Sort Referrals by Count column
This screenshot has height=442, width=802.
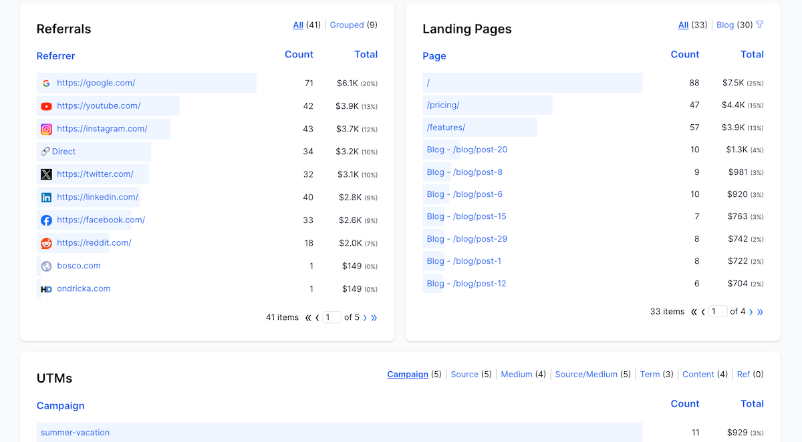coord(299,55)
